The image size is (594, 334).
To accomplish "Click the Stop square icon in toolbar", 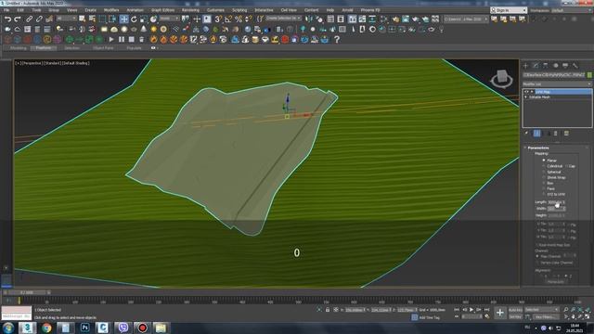I will [x=132, y=39].
